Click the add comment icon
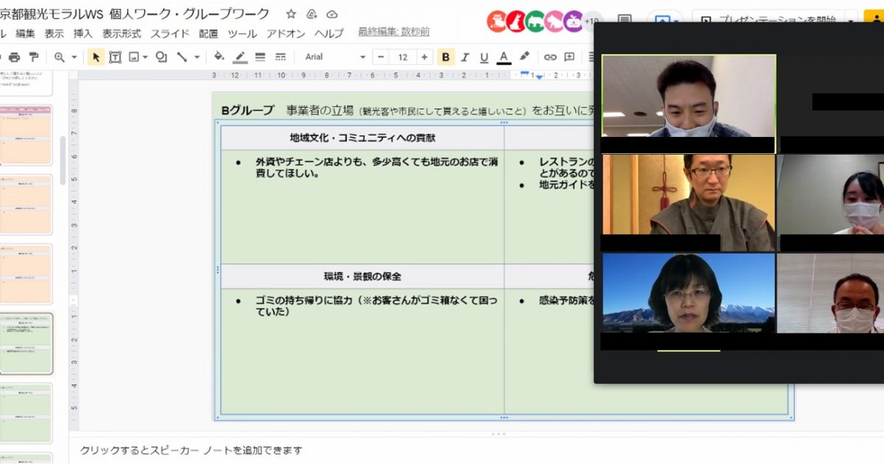Viewport: 884px width, 464px height. pyautogui.click(x=569, y=57)
